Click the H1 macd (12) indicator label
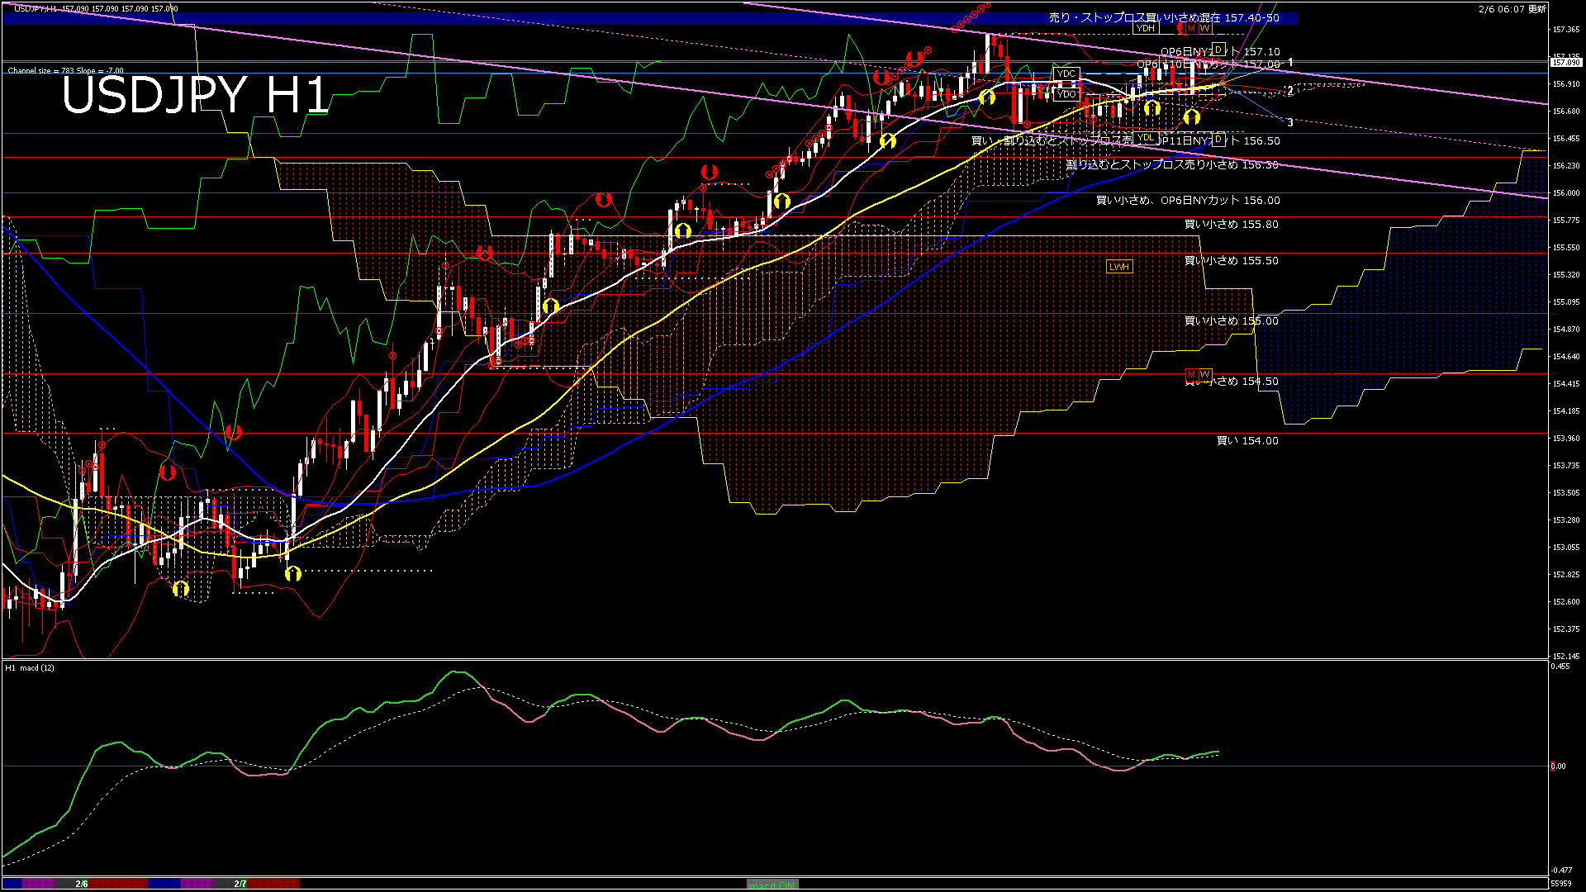 [x=30, y=667]
